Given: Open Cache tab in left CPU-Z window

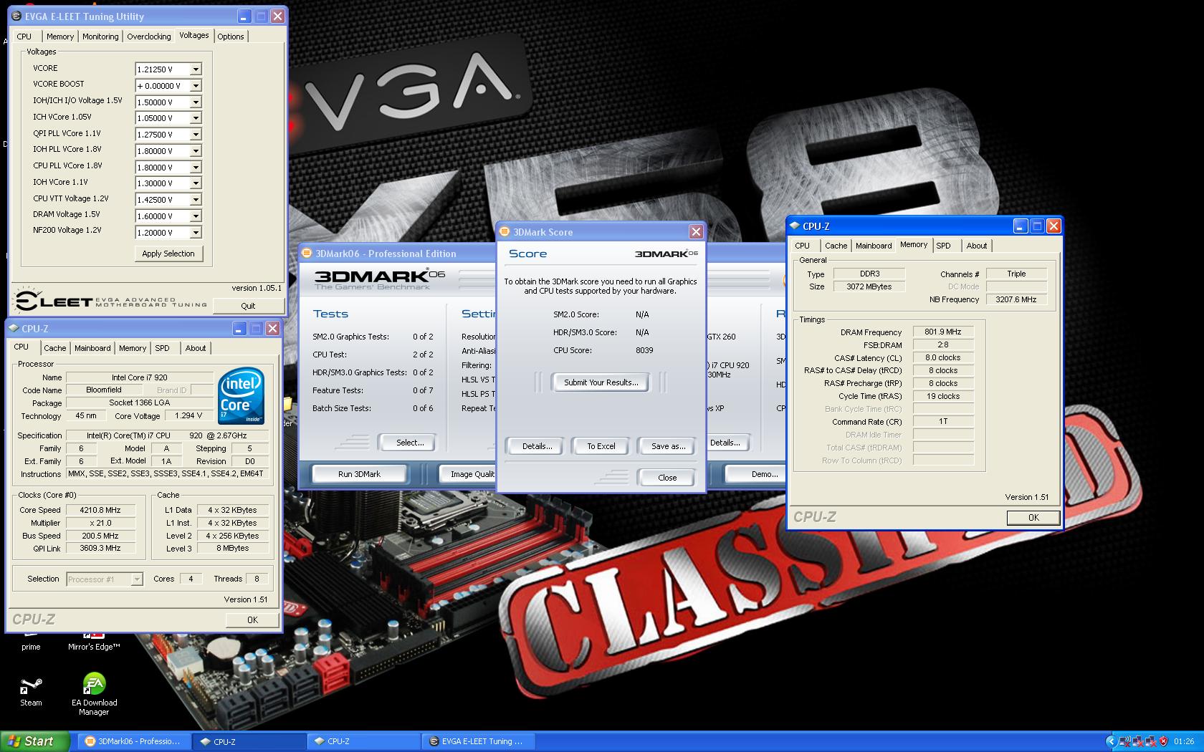Looking at the screenshot, I should click(x=54, y=348).
